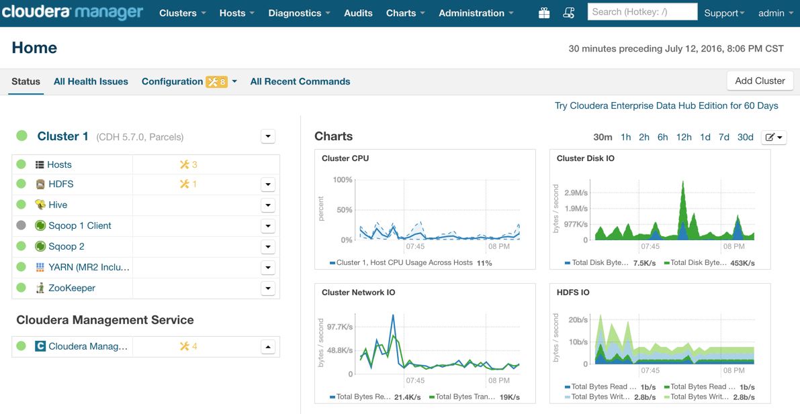Open the chart edit dropdown
Viewport: 800px width, 414px height.
click(773, 137)
